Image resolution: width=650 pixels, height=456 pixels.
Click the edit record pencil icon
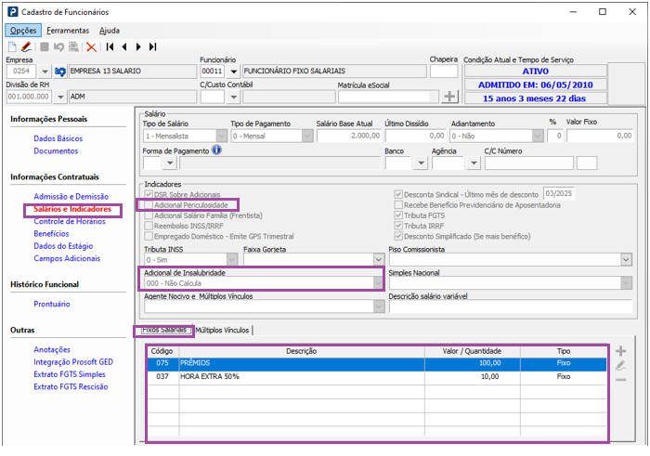[x=26, y=46]
